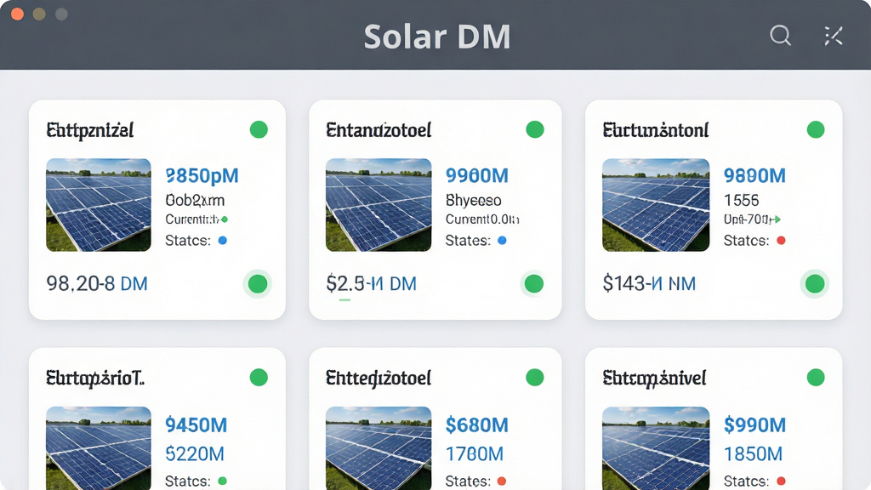Click red States dot in $680M card
871x490 pixels.
coord(502,481)
